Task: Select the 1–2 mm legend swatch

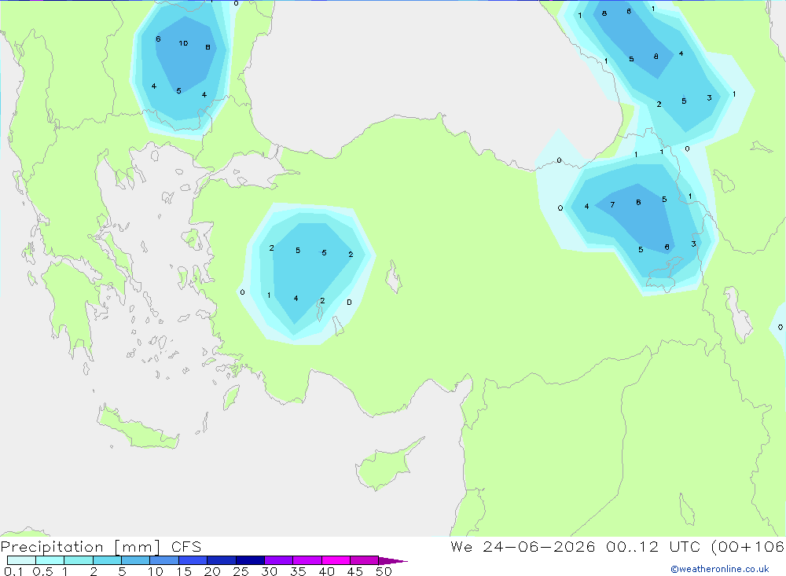Action: [79, 560]
